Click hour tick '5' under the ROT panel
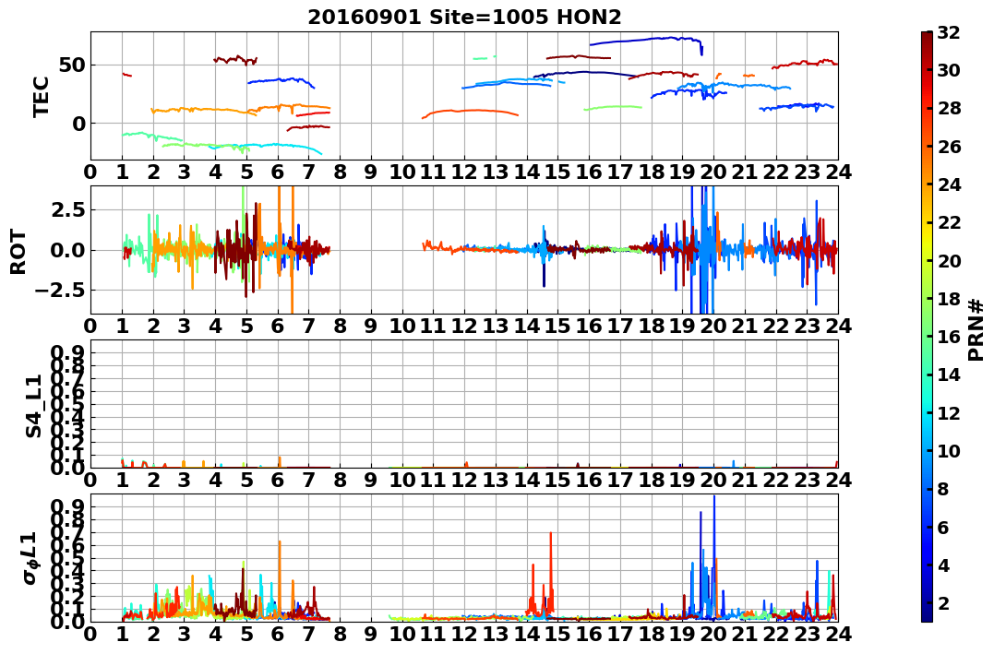The height and width of the screenshot is (654, 994). (x=246, y=326)
